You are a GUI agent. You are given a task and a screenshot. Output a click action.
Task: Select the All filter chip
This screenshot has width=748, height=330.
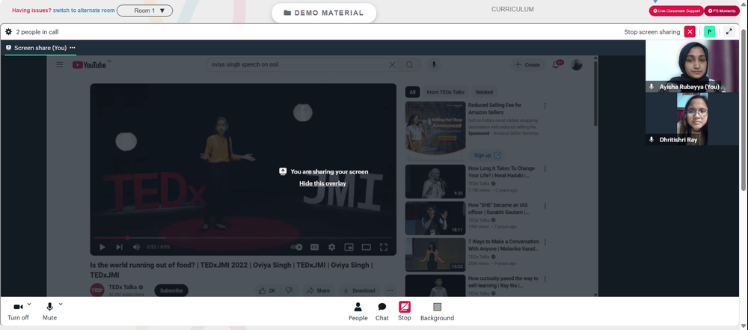[412, 92]
